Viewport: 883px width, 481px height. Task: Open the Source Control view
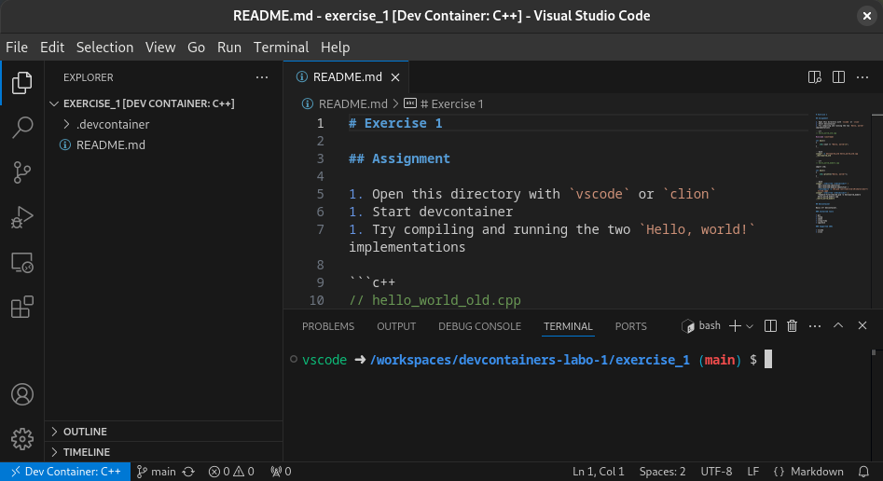pos(22,172)
